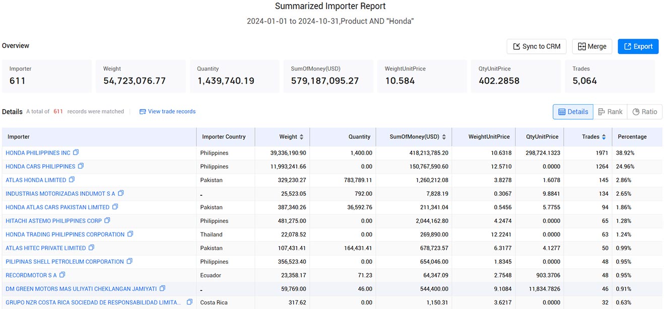Open ATLAS HONDA LIMITED importer link
The width and height of the screenshot is (664, 309).
point(36,180)
